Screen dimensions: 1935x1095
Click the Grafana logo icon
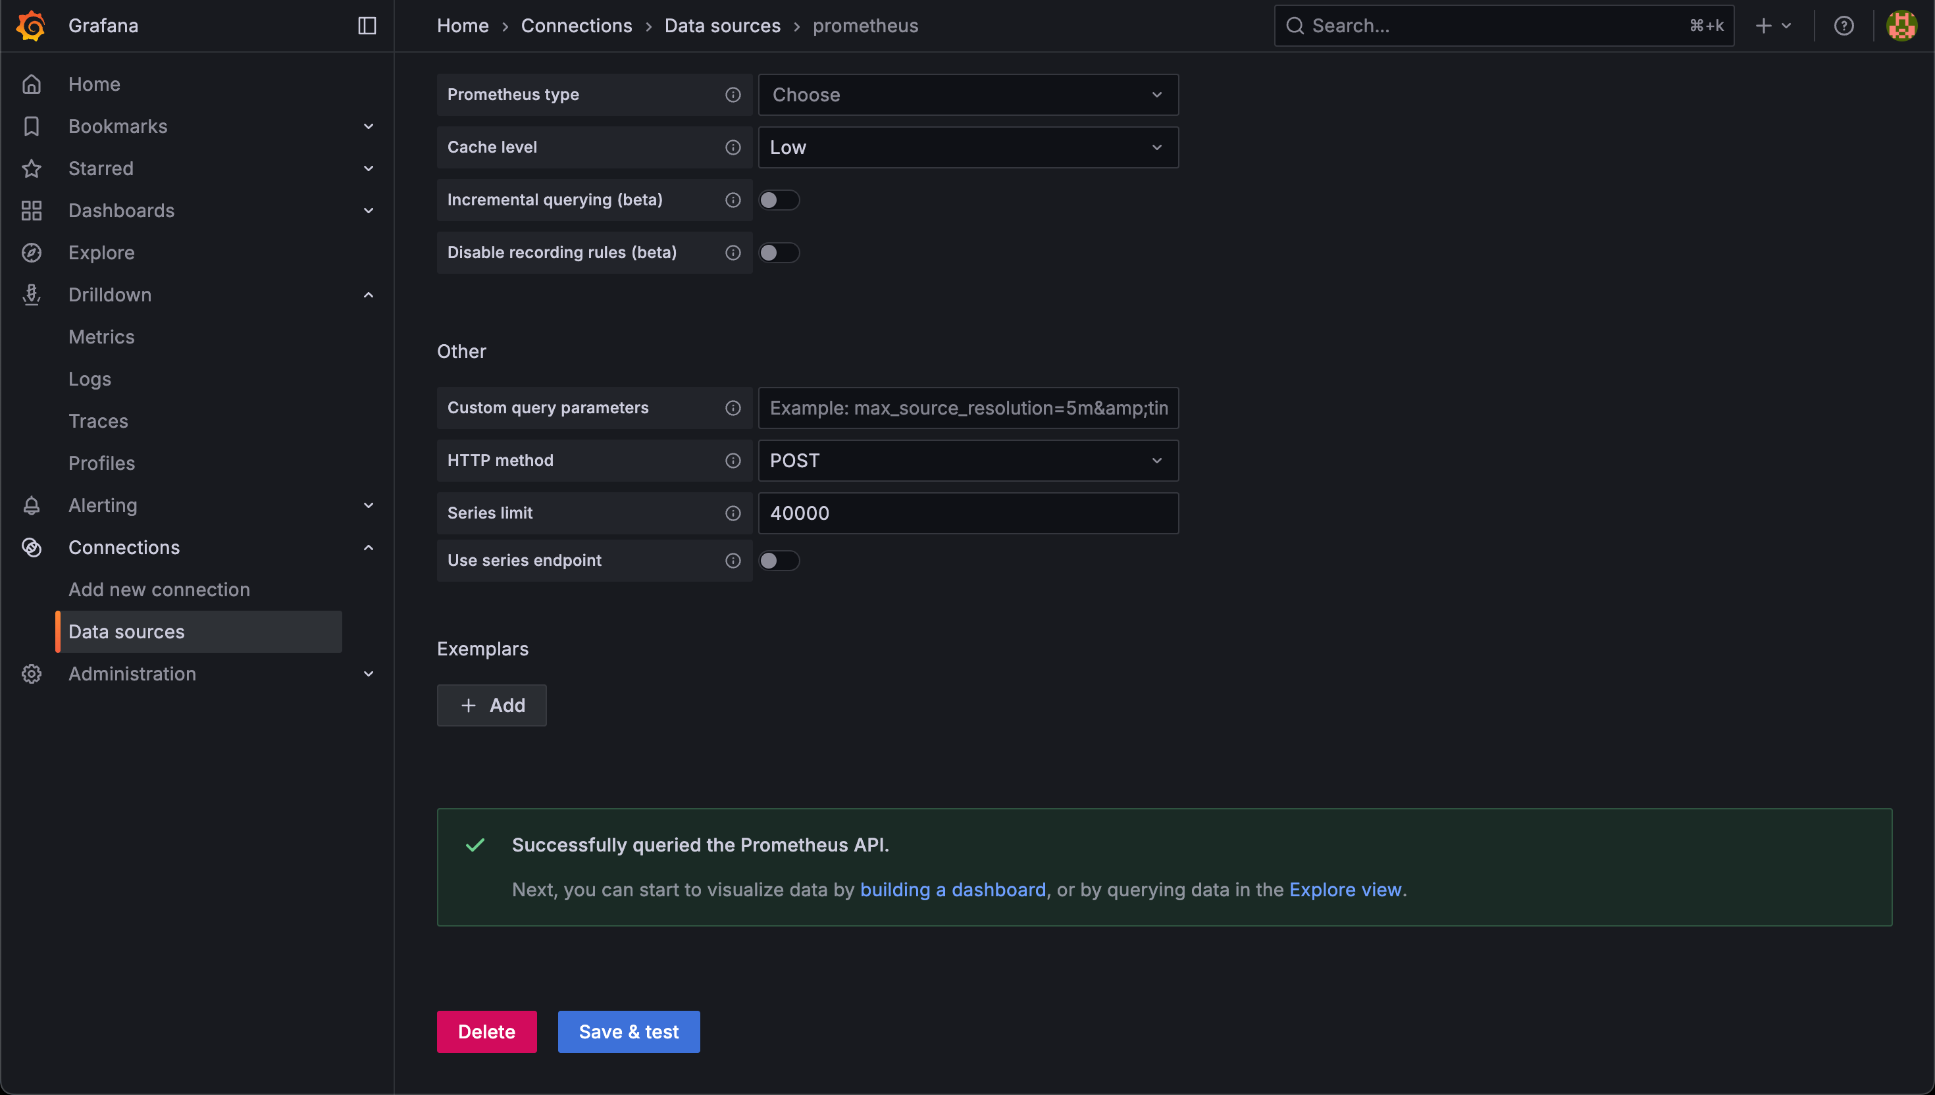coord(31,26)
